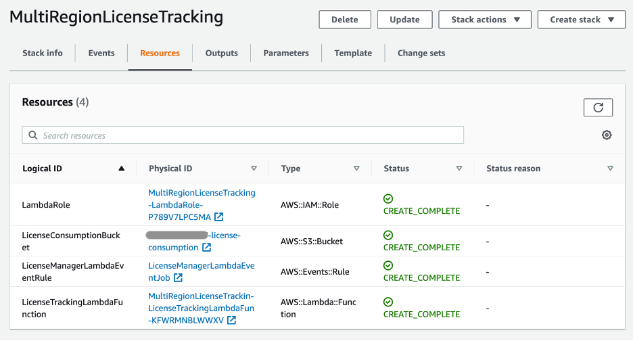Click green status check for LicenseTrackingLambdaFunction row
This screenshot has height=341, width=633.
pos(388,302)
